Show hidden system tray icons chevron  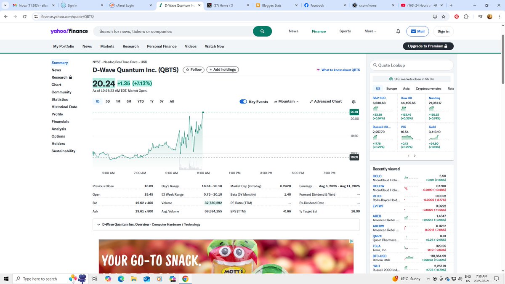(x=429, y=279)
